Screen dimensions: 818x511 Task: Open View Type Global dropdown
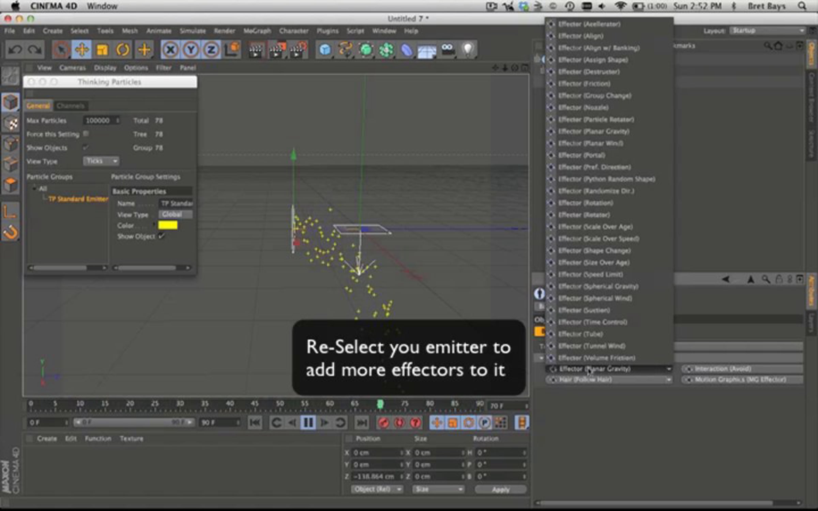click(x=176, y=214)
